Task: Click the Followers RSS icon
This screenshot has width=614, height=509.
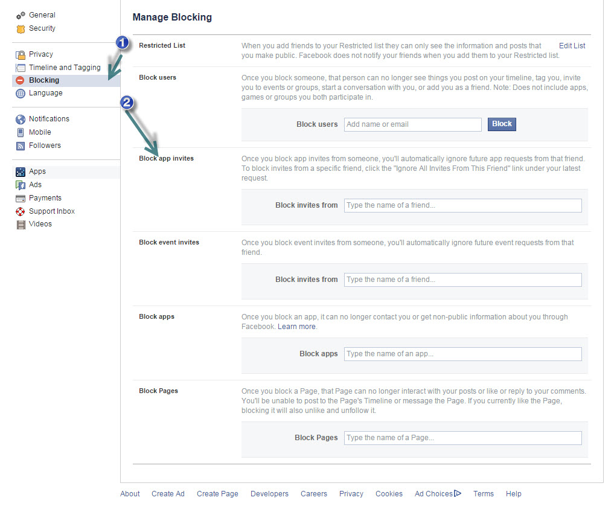Action: (x=21, y=146)
